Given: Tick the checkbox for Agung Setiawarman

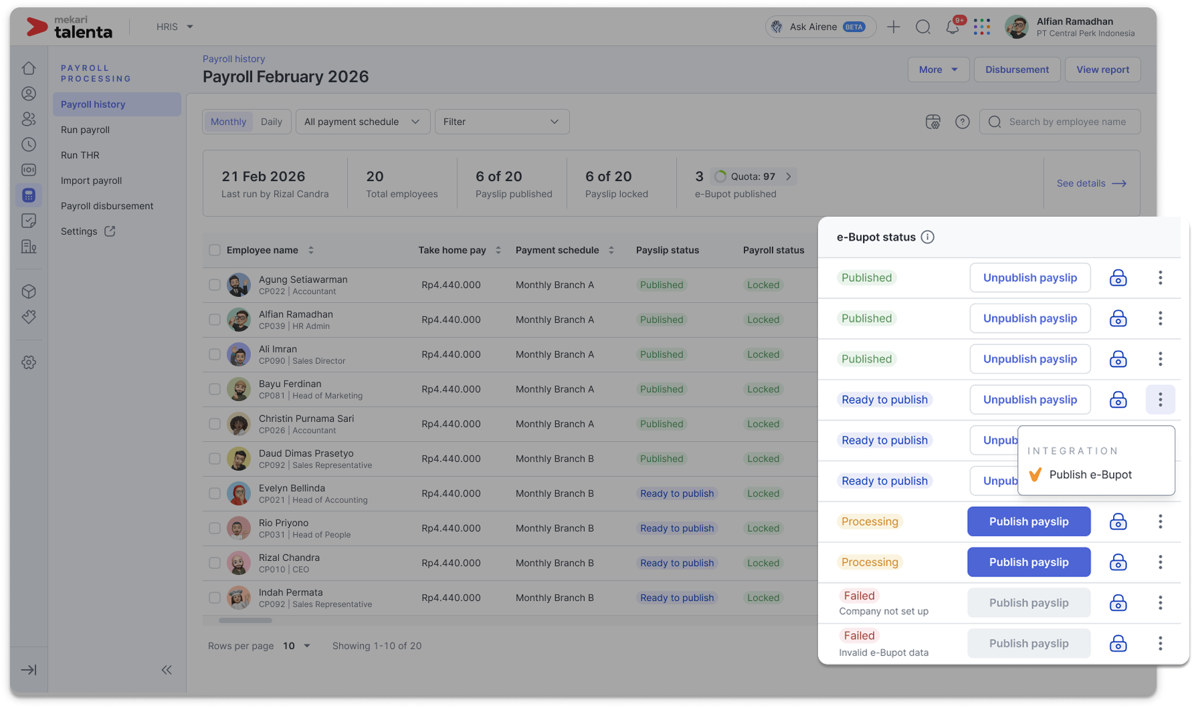Looking at the screenshot, I should 215,285.
